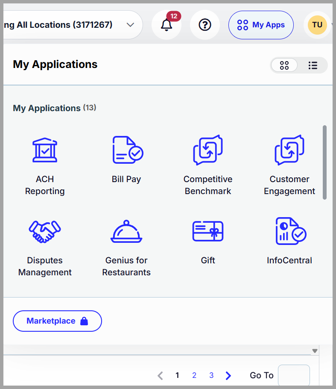
Task: Click the Disputes Management label text
Action: click(45, 266)
